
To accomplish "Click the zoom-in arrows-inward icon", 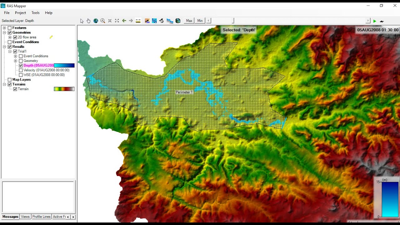I will [x=110, y=21].
